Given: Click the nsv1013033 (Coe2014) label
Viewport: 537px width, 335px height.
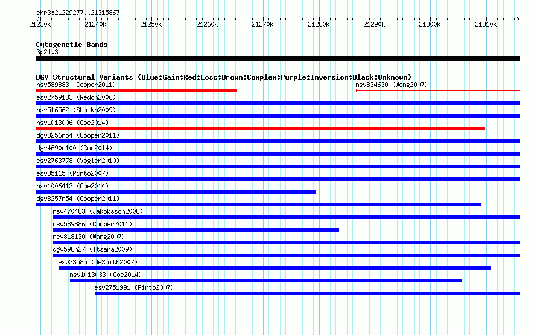Looking at the screenshot, I should coord(106,275).
